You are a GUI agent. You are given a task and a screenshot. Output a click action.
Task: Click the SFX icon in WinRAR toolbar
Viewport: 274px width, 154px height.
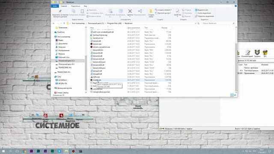click(265, 52)
